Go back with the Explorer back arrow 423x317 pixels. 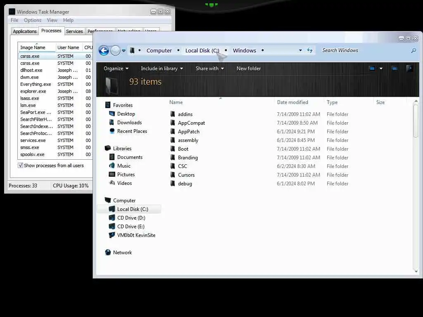point(104,50)
